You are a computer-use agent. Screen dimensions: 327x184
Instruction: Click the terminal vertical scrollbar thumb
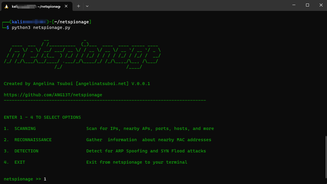[326, 157]
